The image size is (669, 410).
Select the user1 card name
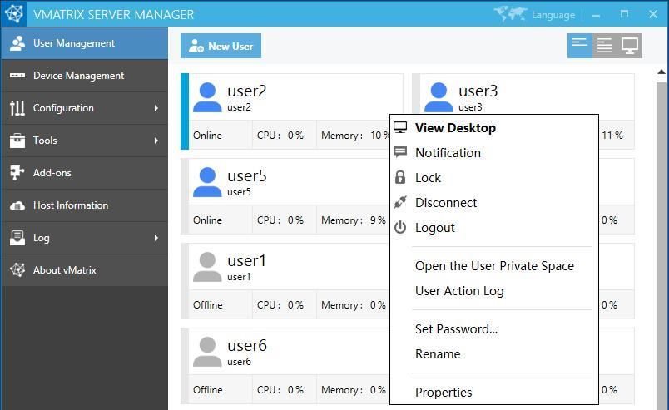(x=246, y=260)
